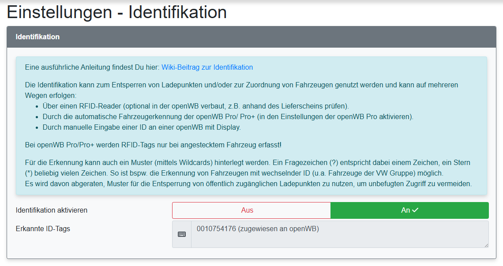Select the automatische Fahrzeugerkennung bullet point
Screen dimensions: 503x266
[228, 117]
